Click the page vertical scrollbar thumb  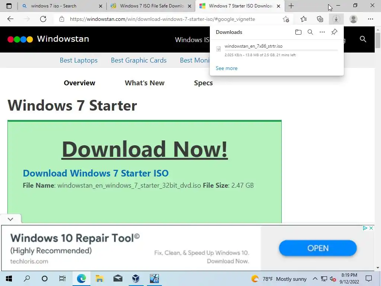(378, 40)
